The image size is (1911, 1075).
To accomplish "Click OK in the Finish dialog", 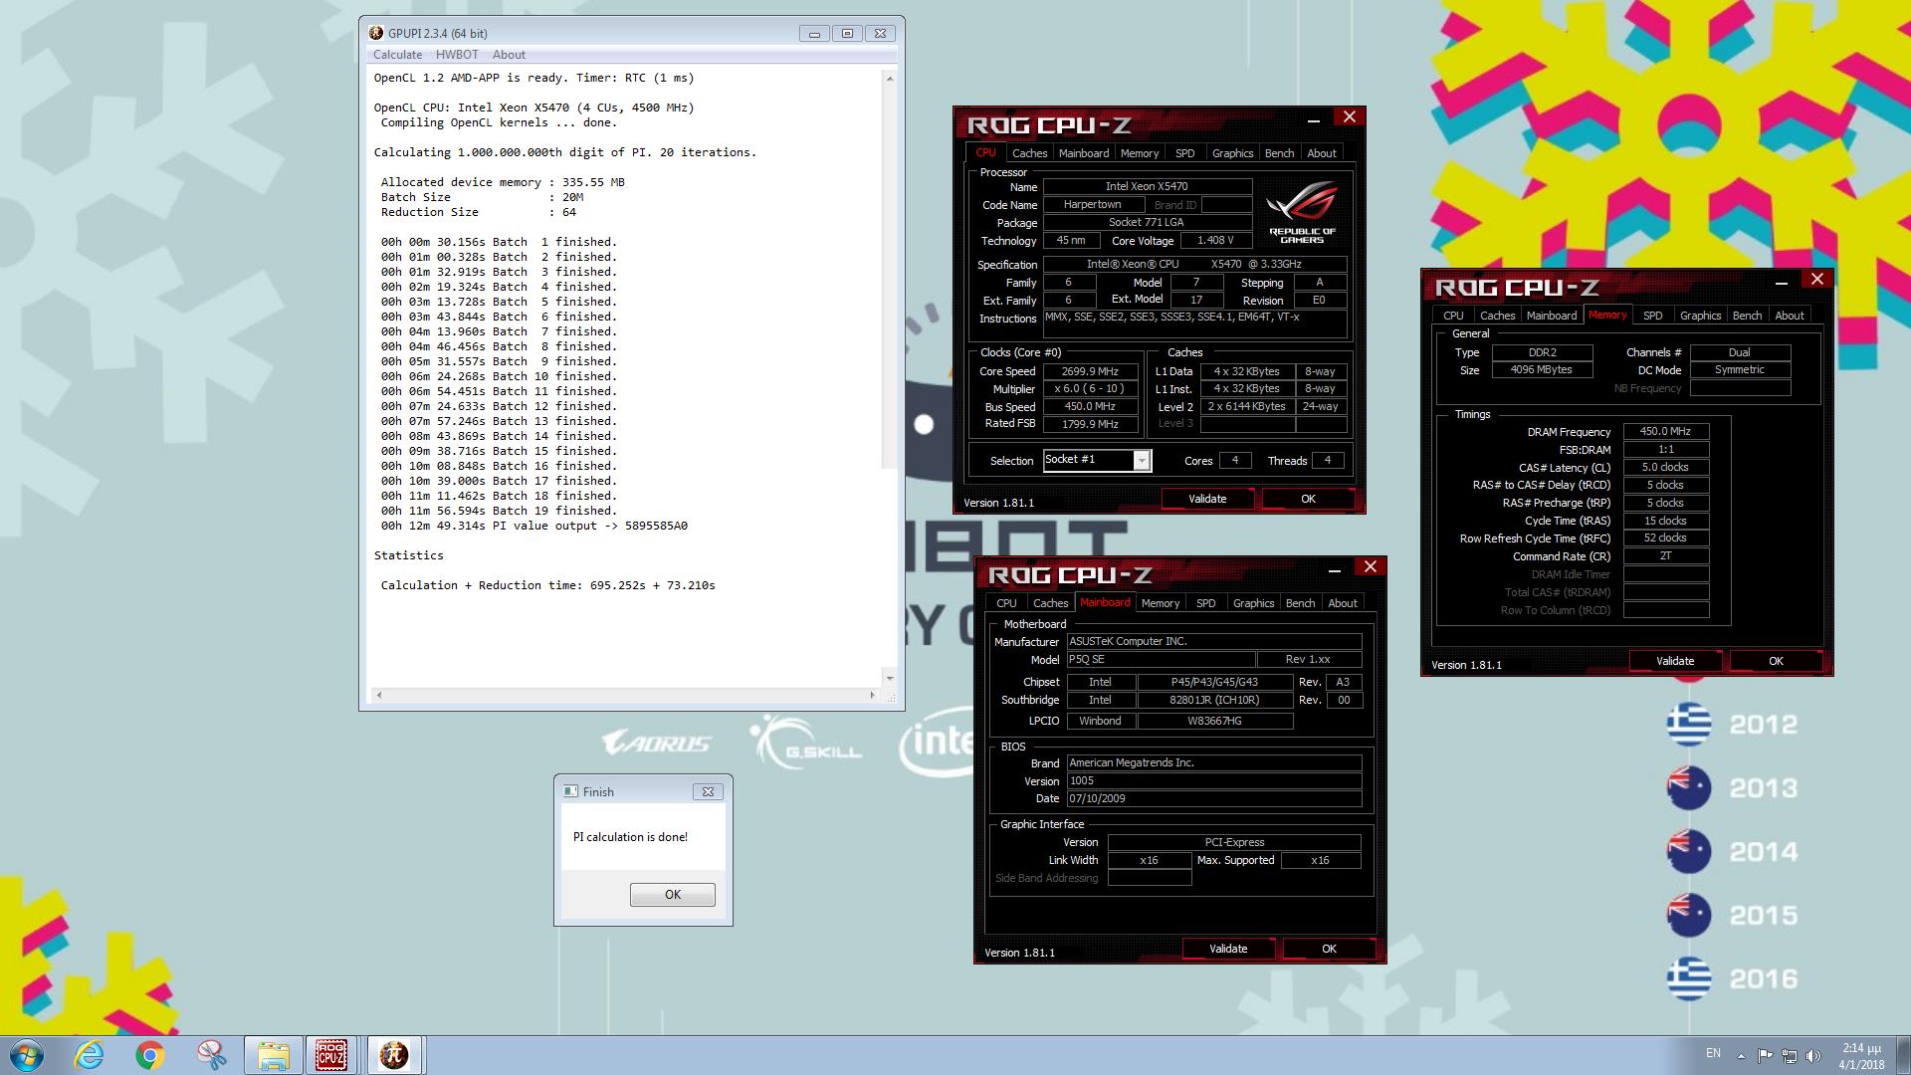I will point(673,894).
